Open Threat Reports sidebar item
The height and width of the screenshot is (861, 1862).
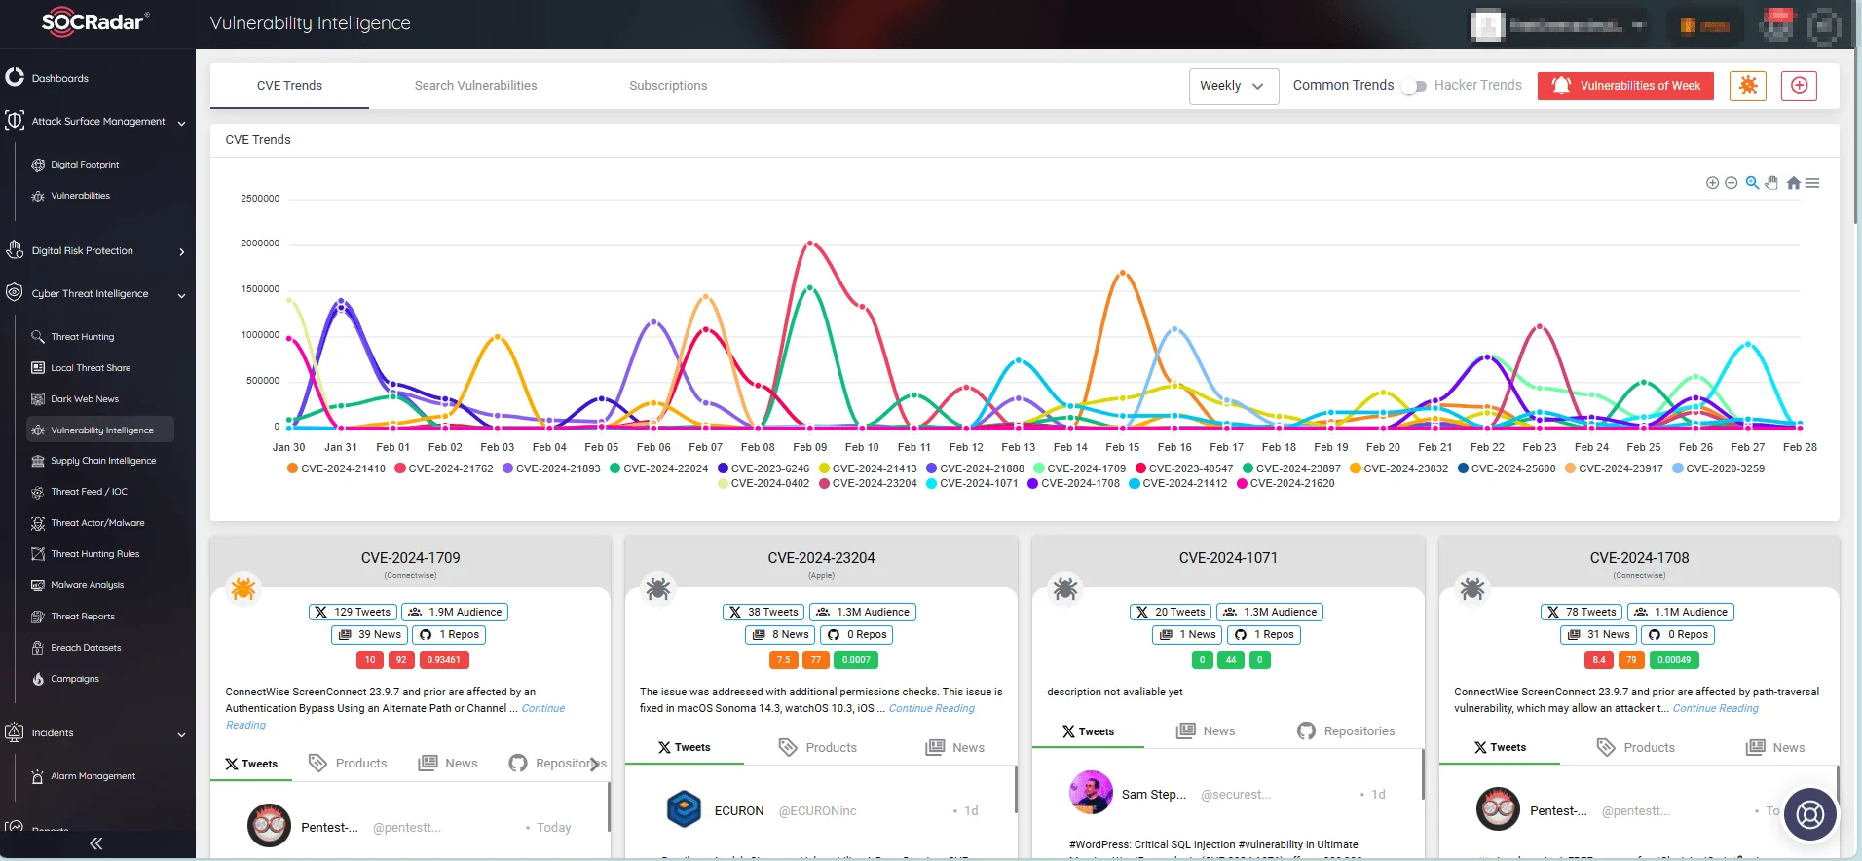coord(83,617)
